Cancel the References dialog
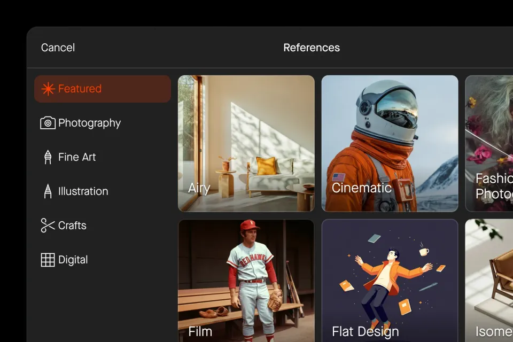 click(x=58, y=48)
